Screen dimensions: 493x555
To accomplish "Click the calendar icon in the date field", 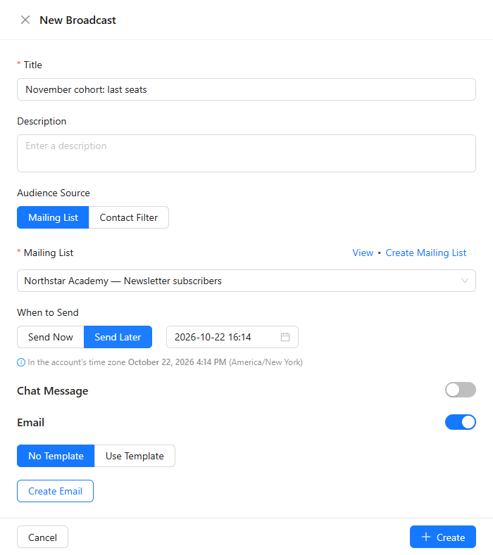I will (285, 337).
